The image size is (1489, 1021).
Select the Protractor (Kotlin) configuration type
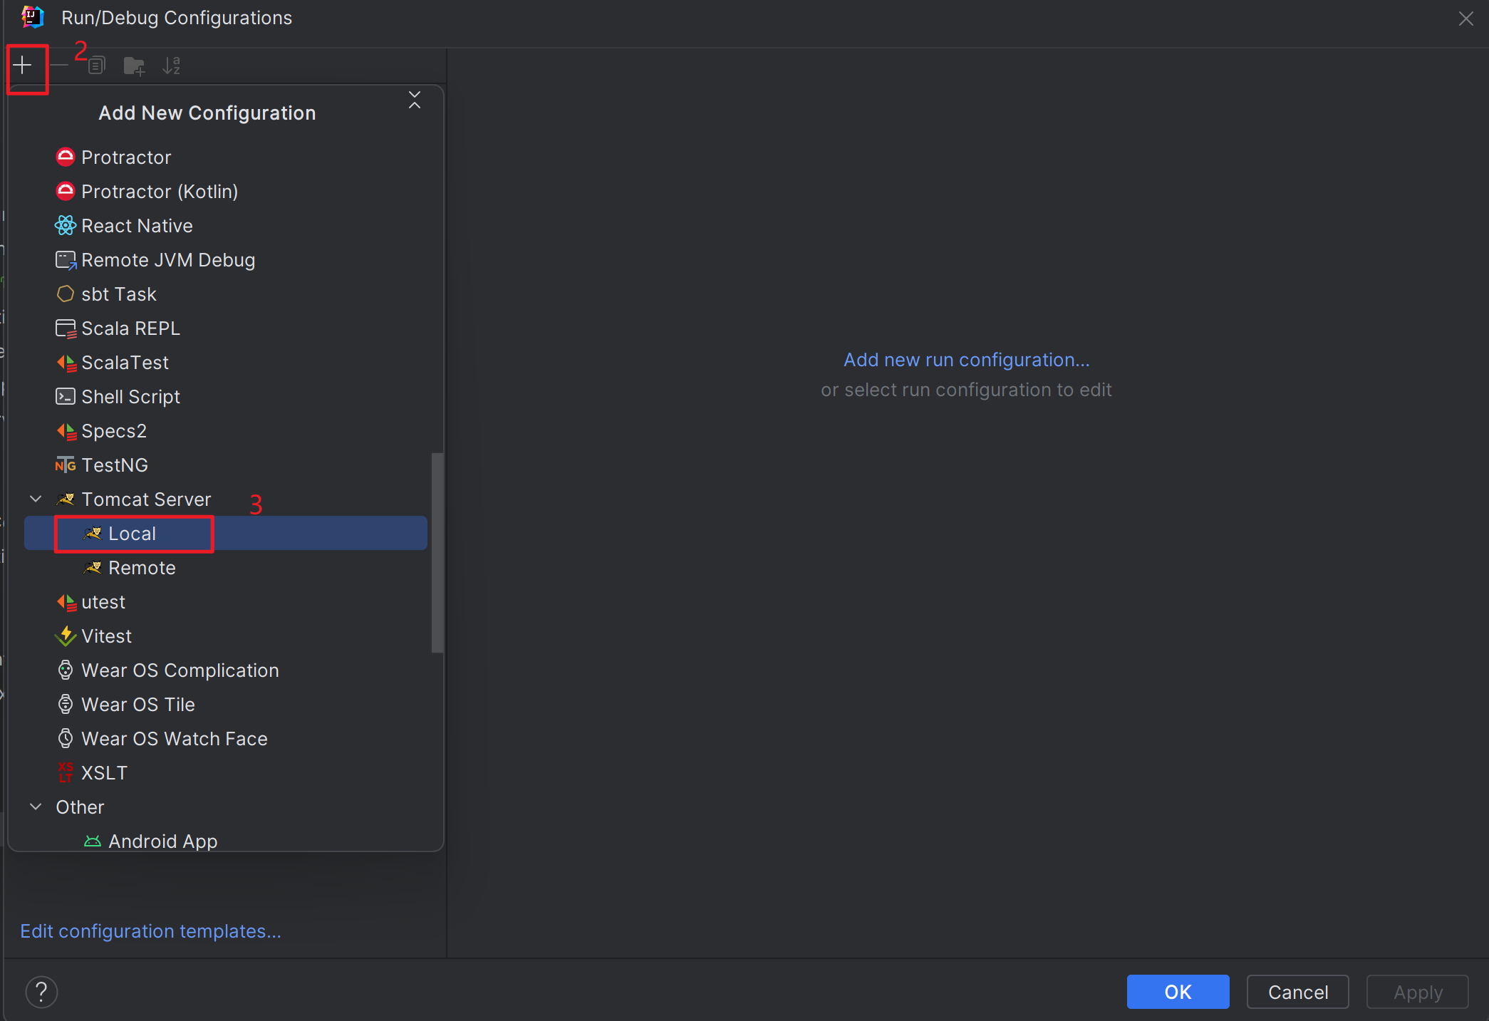(225, 191)
